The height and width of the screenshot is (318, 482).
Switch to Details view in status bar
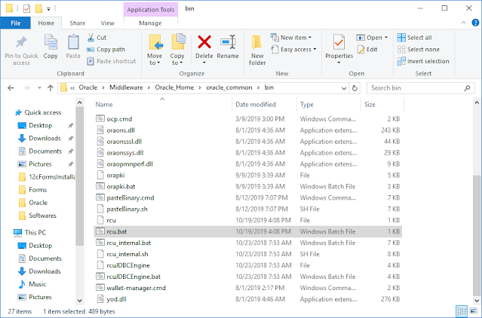pos(462,311)
